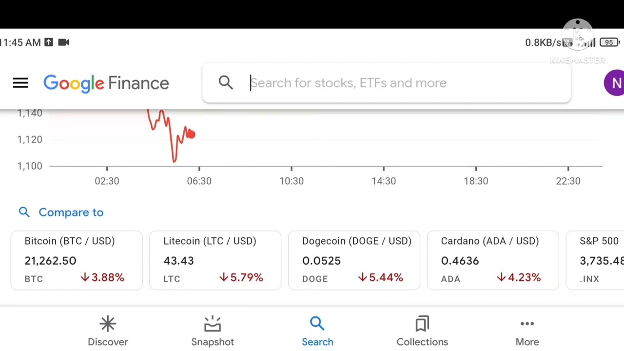Click the 18:30 time axis label
The image size is (624, 351).
(476, 181)
